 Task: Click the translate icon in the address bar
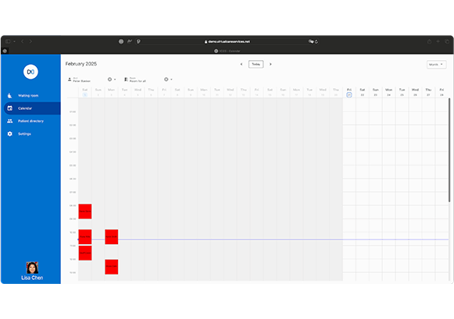coord(311,41)
